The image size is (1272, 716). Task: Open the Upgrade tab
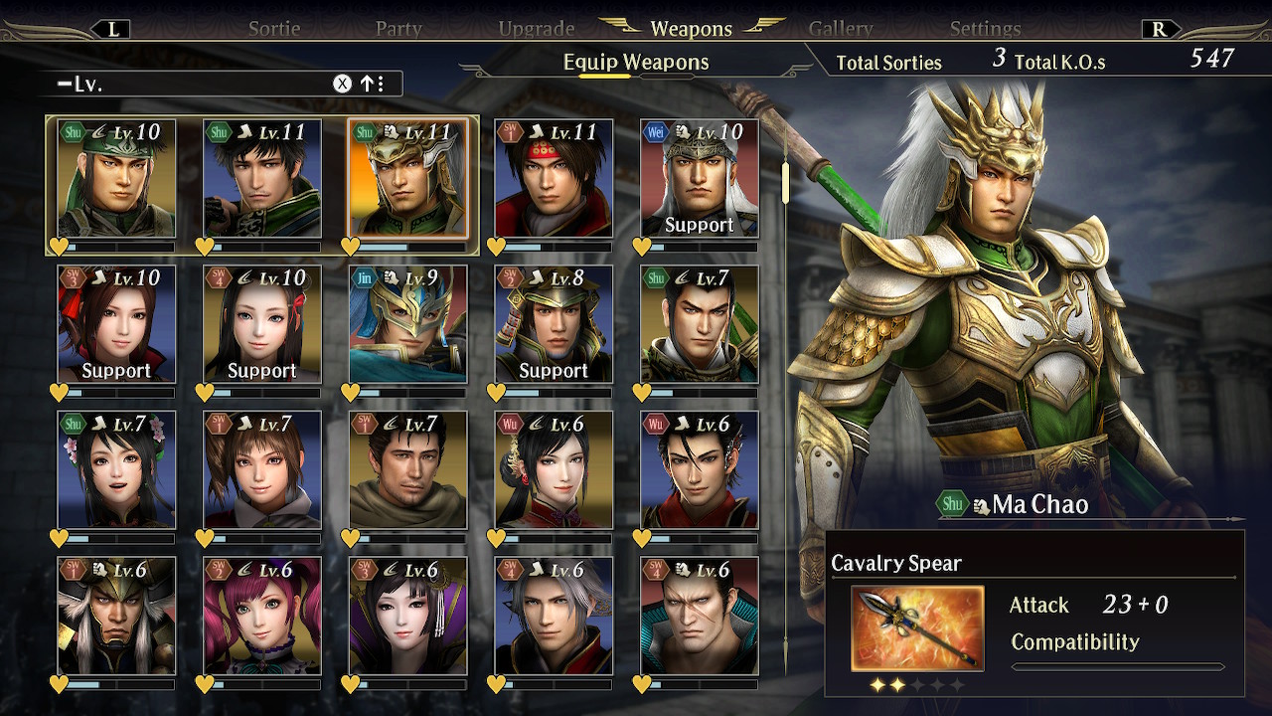pyautogui.click(x=537, y=29)
